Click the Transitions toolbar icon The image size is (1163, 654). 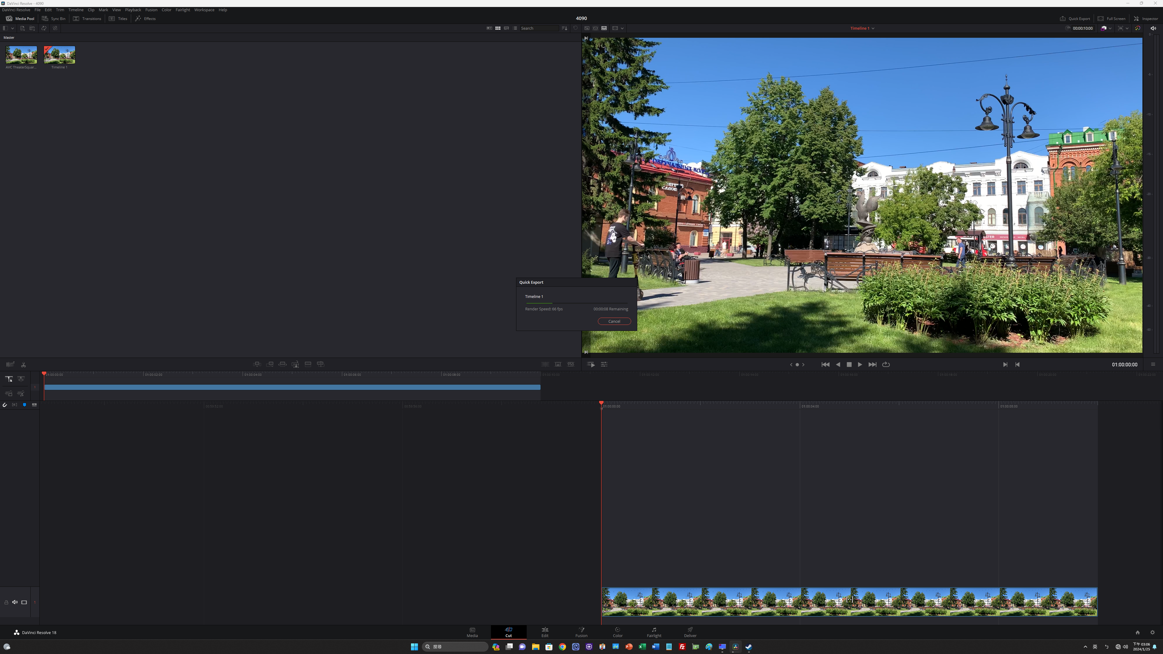(x=76, y=18)
